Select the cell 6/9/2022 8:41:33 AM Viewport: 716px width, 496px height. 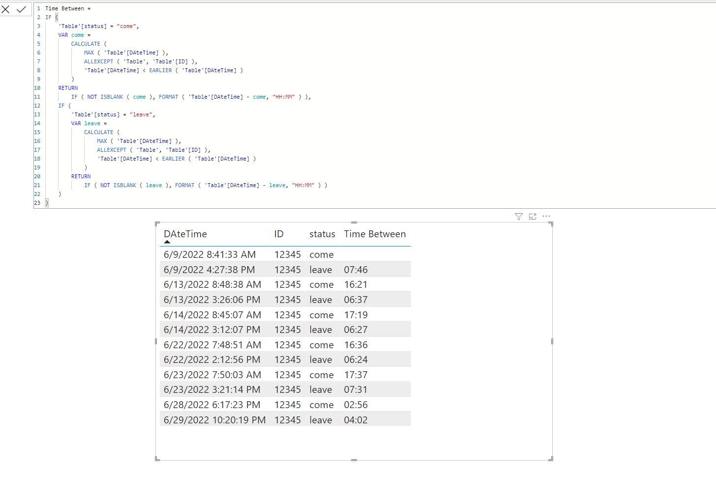(x=209, y=254)
